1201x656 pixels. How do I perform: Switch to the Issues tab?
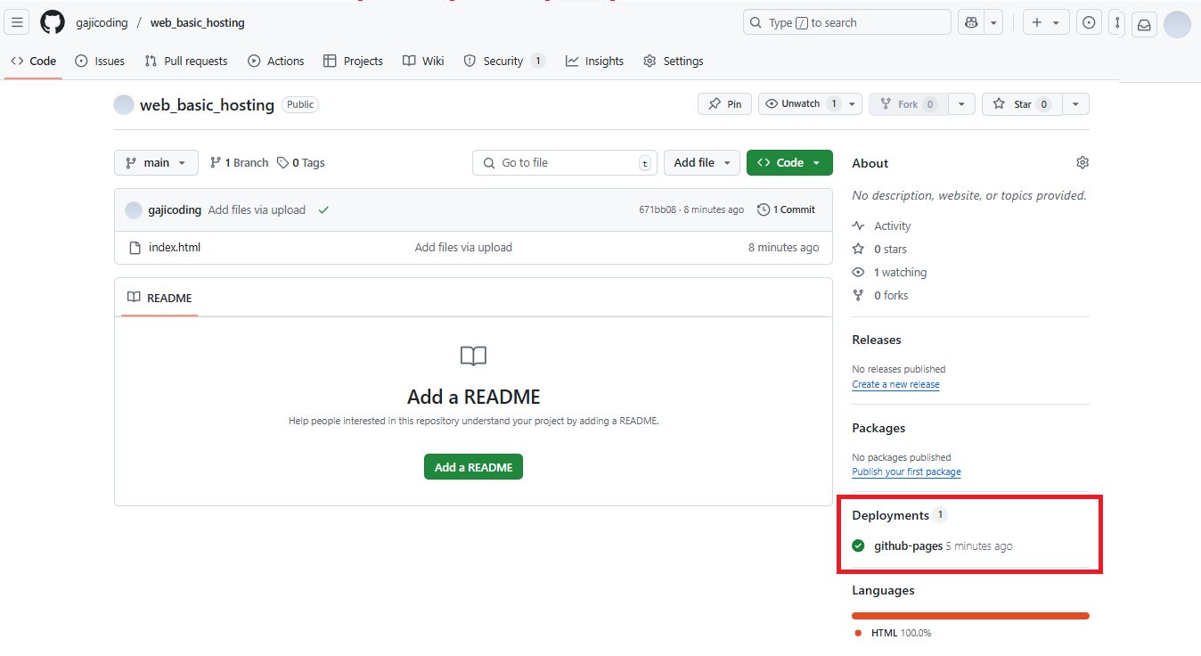pyautogui.click(x=100, y=61)
